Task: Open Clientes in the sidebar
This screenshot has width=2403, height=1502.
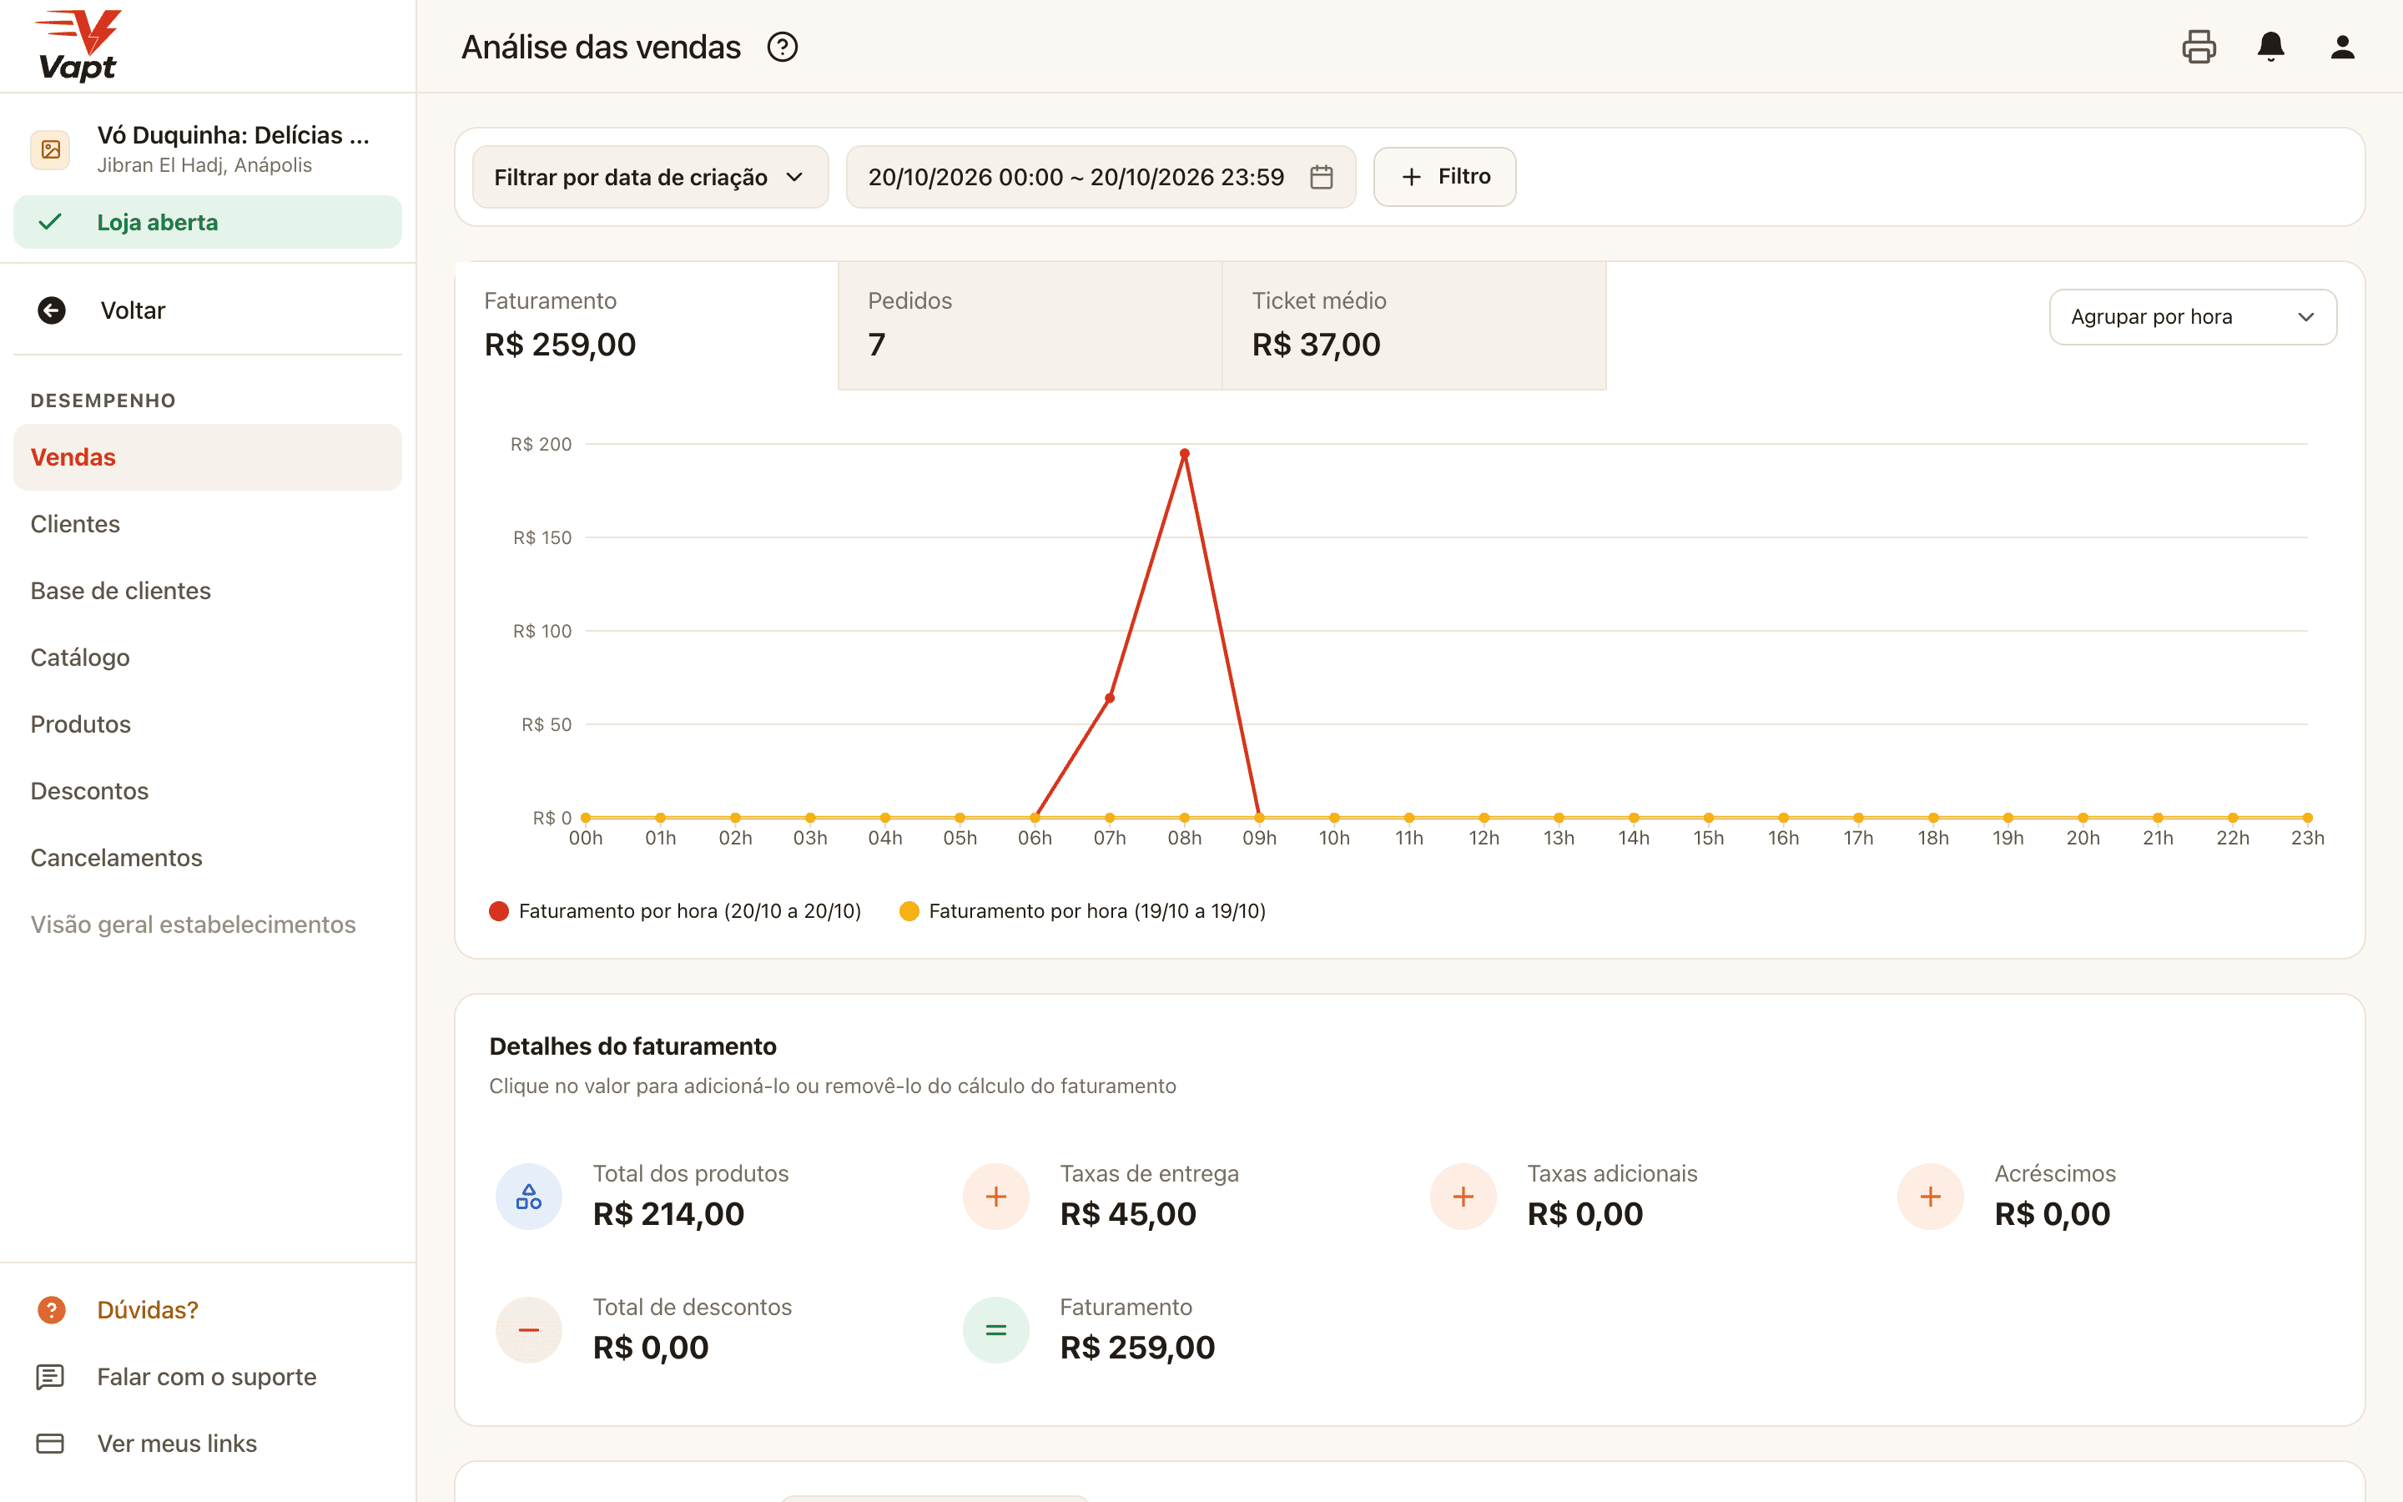Action: click(x=208, y=523)
